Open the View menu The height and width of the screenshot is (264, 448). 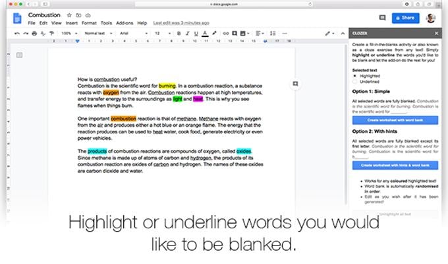[x=56, y=23]
